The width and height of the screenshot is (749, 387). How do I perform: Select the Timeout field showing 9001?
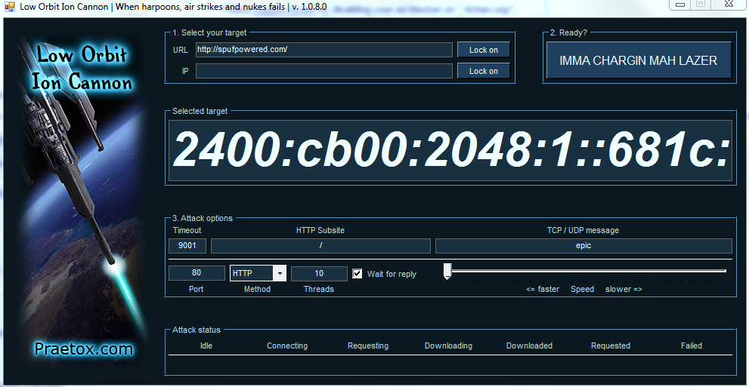click(x=187, y=246)
